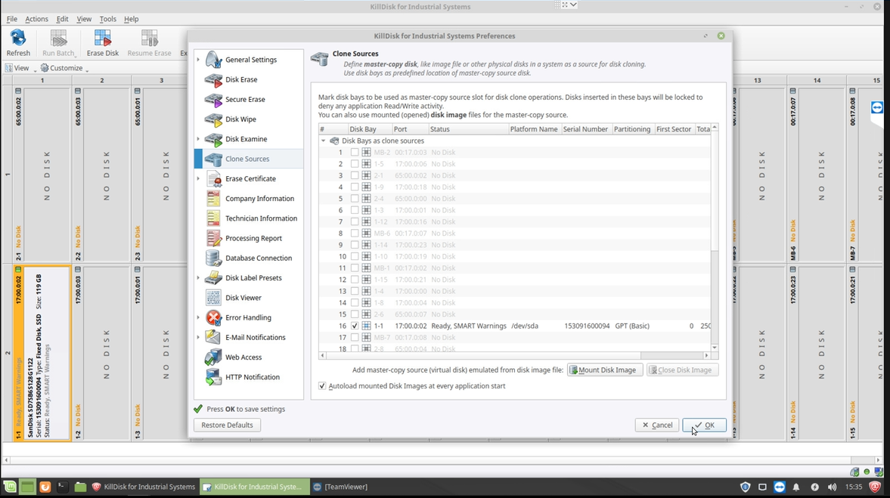Expand Erase Certificate tree arrow

(198, 178)
